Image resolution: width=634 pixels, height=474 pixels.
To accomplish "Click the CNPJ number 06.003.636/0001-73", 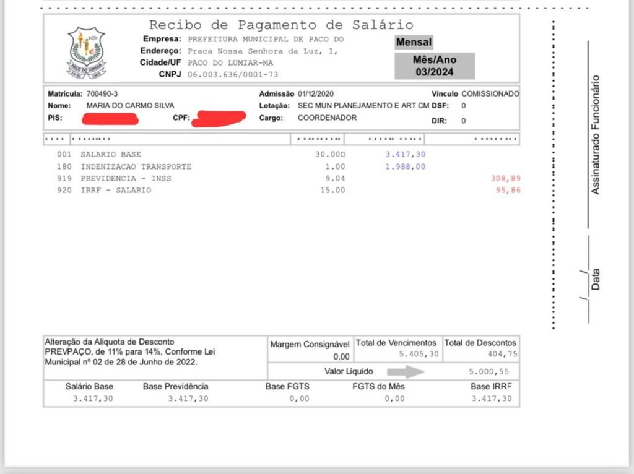I will coord(233,74).
